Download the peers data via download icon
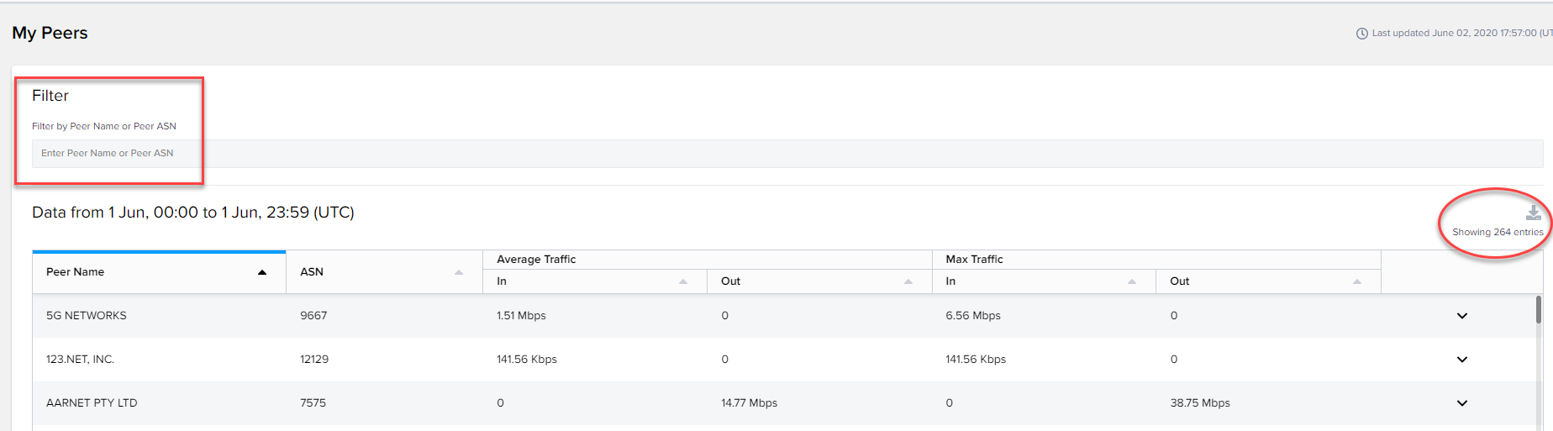The width and height of the screenshot is (1553, 431). coord(1534,213)
